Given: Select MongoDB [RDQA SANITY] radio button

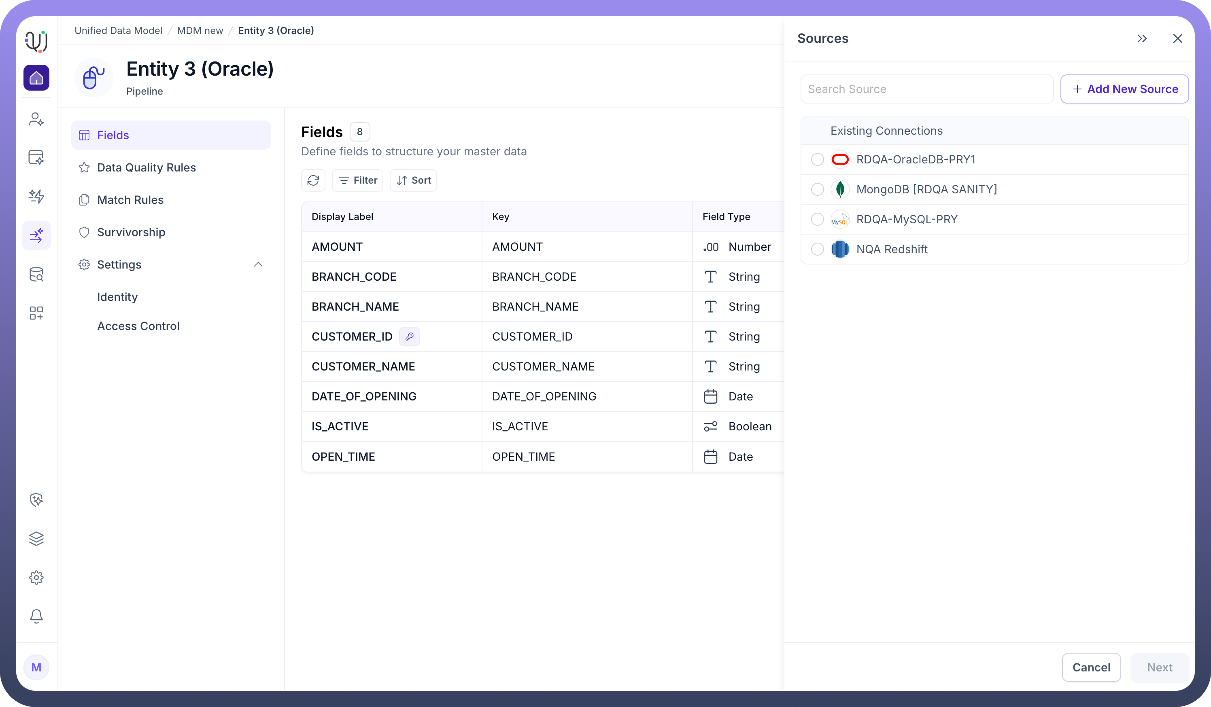Looking at the screenshot, I should 818,189.
